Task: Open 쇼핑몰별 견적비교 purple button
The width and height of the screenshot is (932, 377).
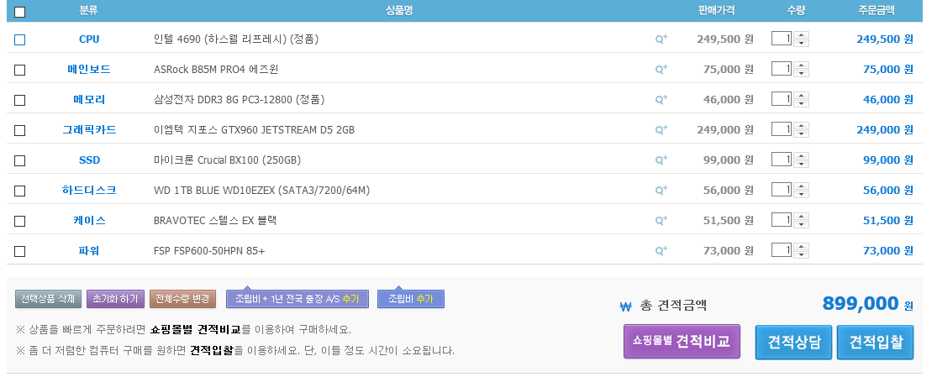Action: coord(682,342)
